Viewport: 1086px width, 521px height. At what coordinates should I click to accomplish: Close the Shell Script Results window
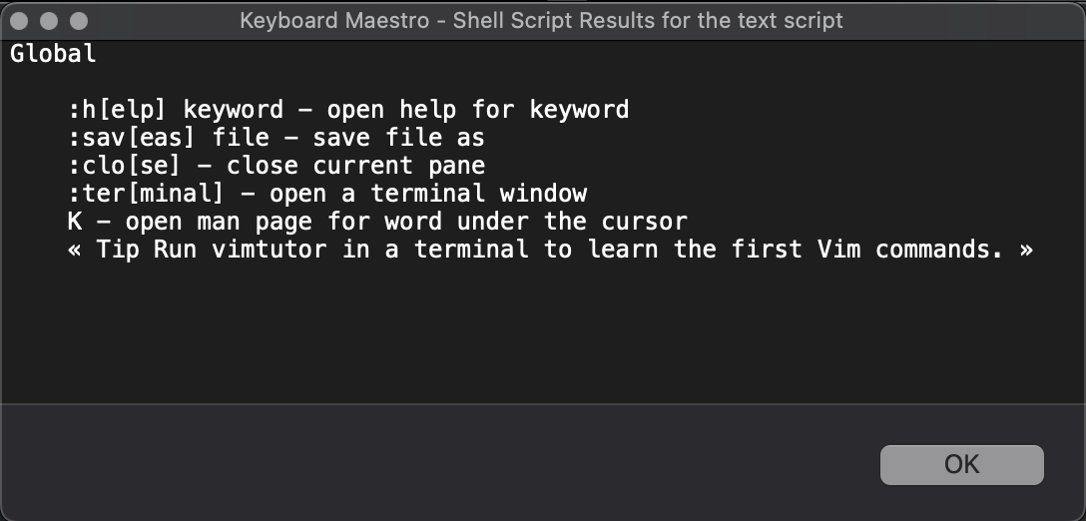(x=19, y=21)
